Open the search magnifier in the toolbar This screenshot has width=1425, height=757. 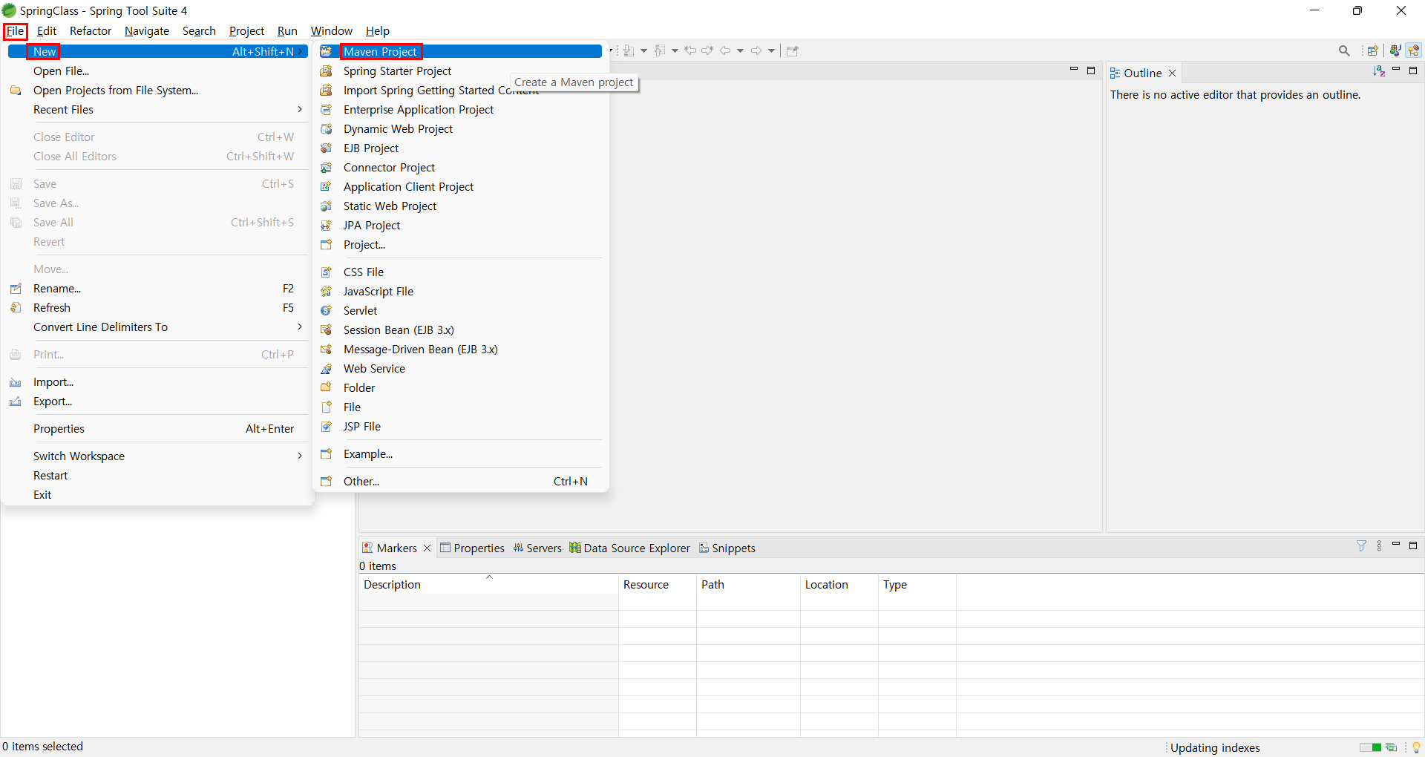[x=1344, y=50]
